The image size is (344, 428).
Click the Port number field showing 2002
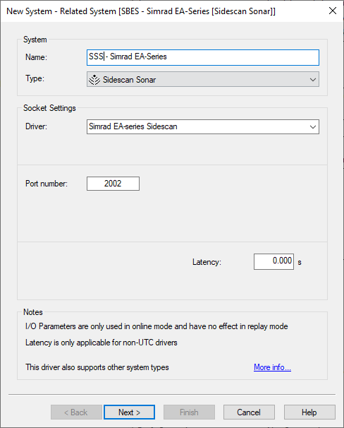pyautogui.click(x=113, y=184)
